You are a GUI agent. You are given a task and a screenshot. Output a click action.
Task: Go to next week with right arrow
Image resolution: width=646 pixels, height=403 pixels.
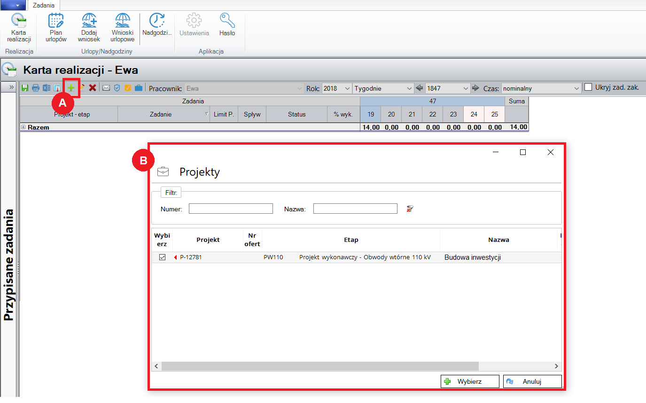pyautogui.click(x=476, y=88)
